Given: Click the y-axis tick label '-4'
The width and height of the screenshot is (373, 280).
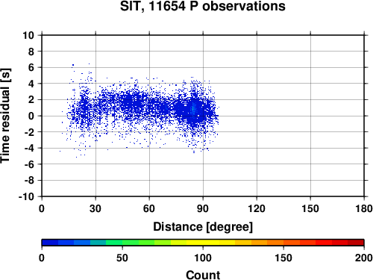Looking at the screenshot, I should click(x=29, y=148).
